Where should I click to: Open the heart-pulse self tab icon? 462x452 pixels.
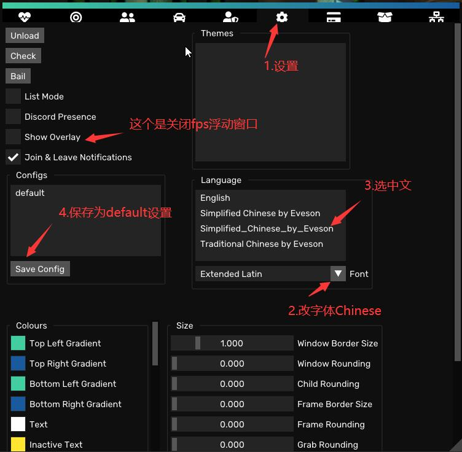click(24, 17)
